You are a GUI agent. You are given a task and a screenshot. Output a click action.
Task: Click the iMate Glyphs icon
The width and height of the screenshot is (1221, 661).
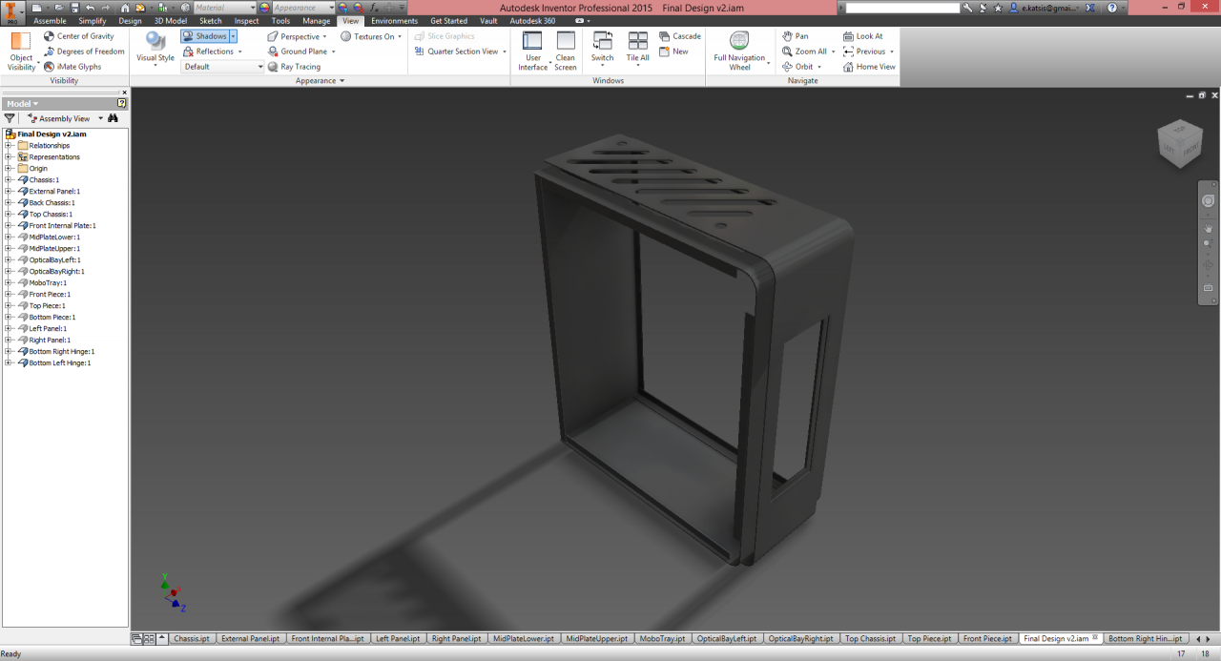(49, 67)
